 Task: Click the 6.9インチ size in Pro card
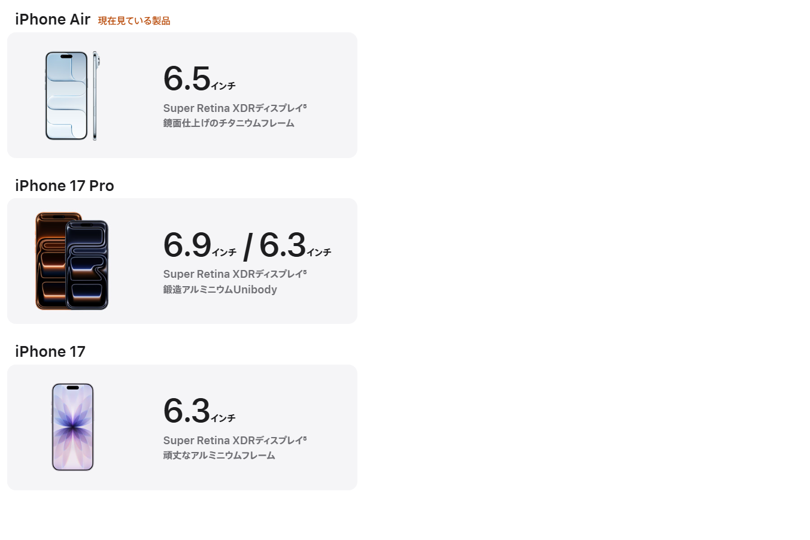click(x=199, y=245)
